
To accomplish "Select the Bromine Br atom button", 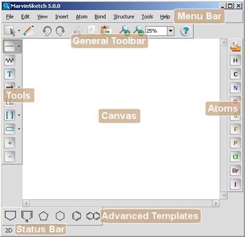I will click(x=235, y=171).
